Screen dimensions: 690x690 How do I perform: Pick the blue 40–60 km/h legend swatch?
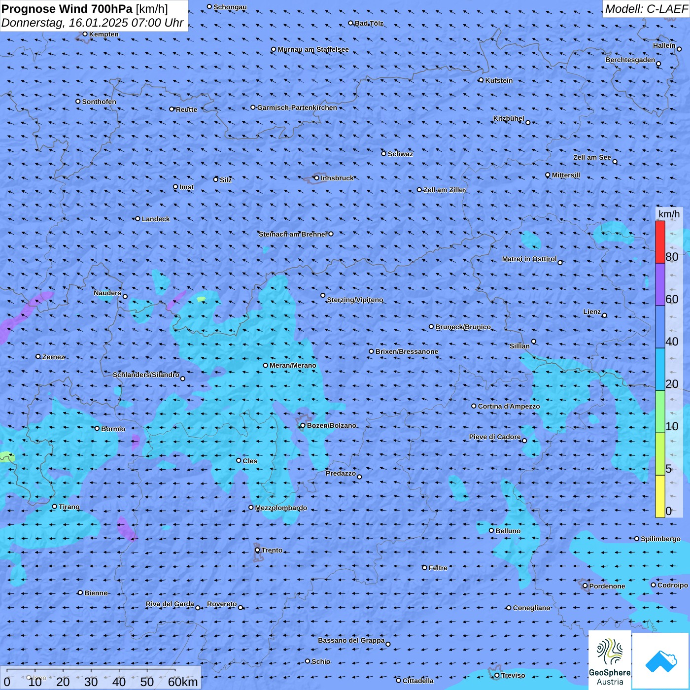660,327
